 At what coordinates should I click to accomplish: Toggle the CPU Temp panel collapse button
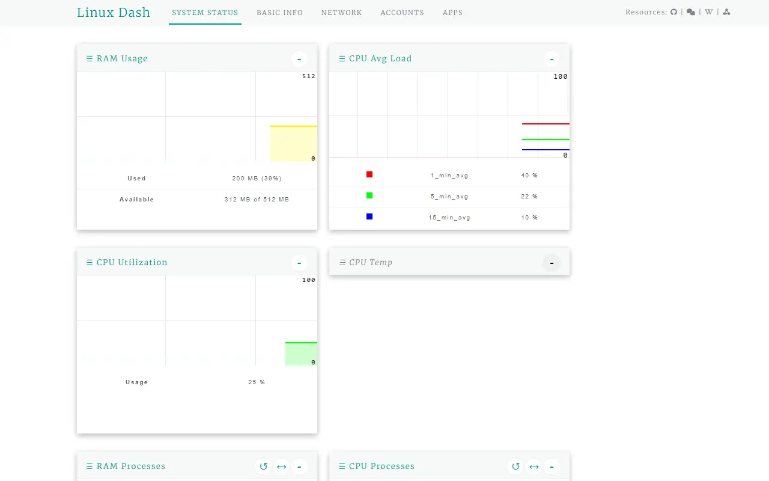[552, 263]
